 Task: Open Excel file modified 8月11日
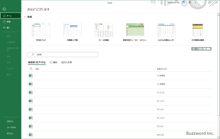click(x=119, y=135)
